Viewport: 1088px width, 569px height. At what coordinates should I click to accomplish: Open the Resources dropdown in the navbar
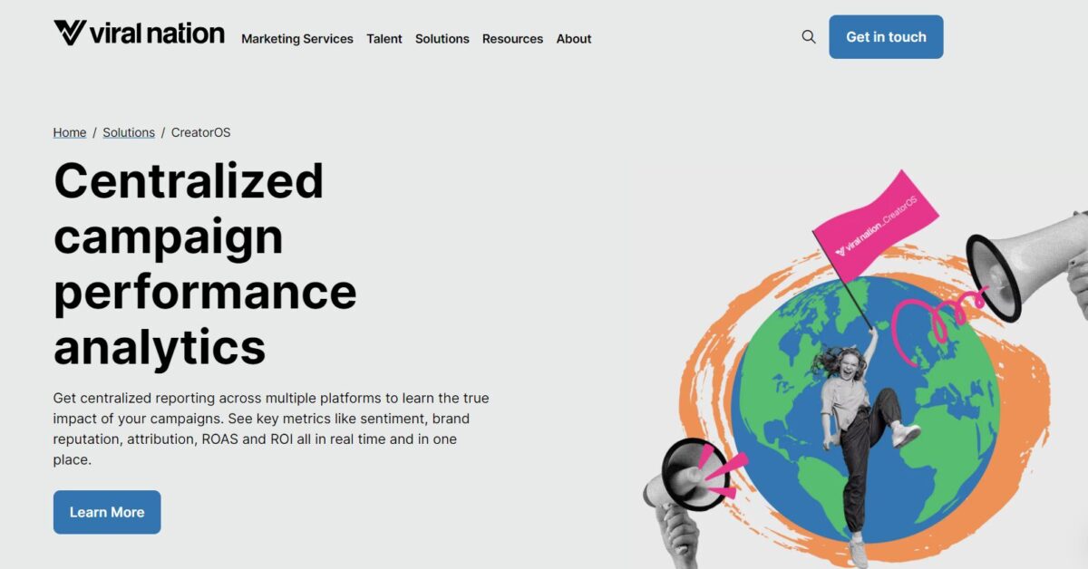pos(512,39)
